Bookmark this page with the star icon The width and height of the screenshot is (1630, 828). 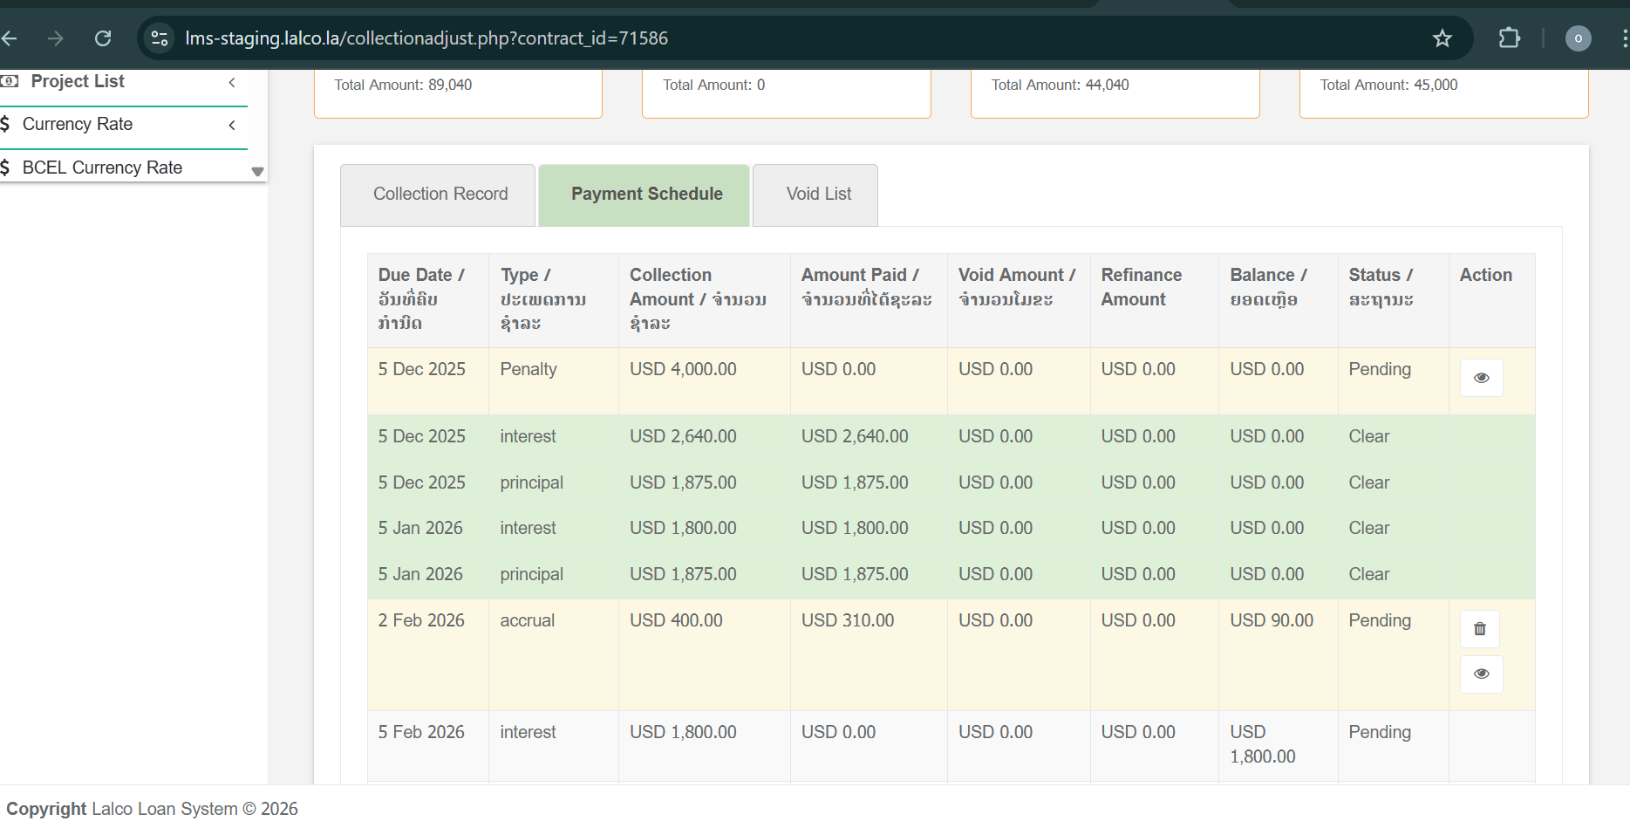point(1442,38)
